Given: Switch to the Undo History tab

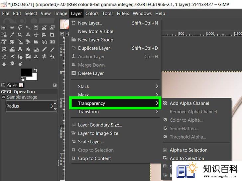Looking at the screenshot, I should pos(15,85).
